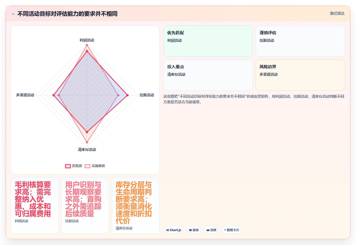
Task: Click the 进度 tag chip
Action: [x=211, y=230]
